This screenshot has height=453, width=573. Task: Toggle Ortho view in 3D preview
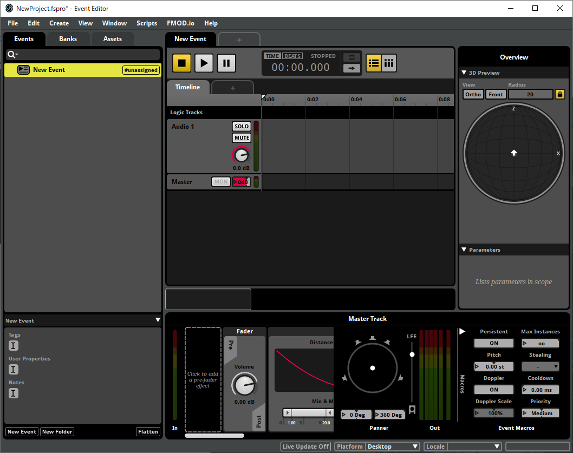click(x=473, y=94)
